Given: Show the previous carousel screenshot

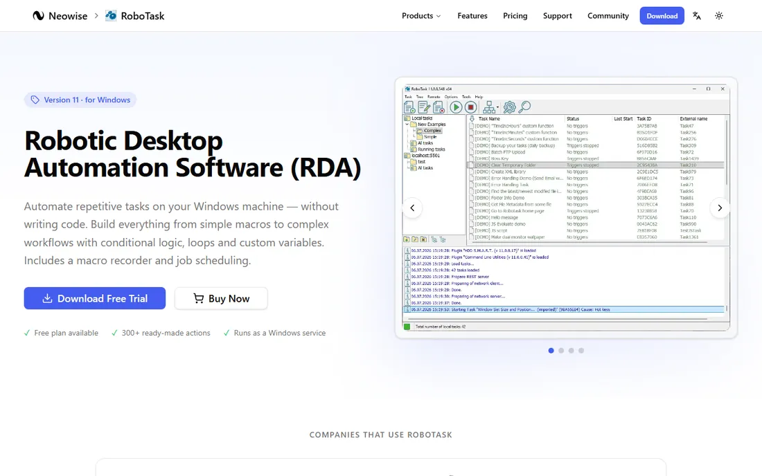Looking at the screenshot, I should pyautogui.click(x=412, y=208).
